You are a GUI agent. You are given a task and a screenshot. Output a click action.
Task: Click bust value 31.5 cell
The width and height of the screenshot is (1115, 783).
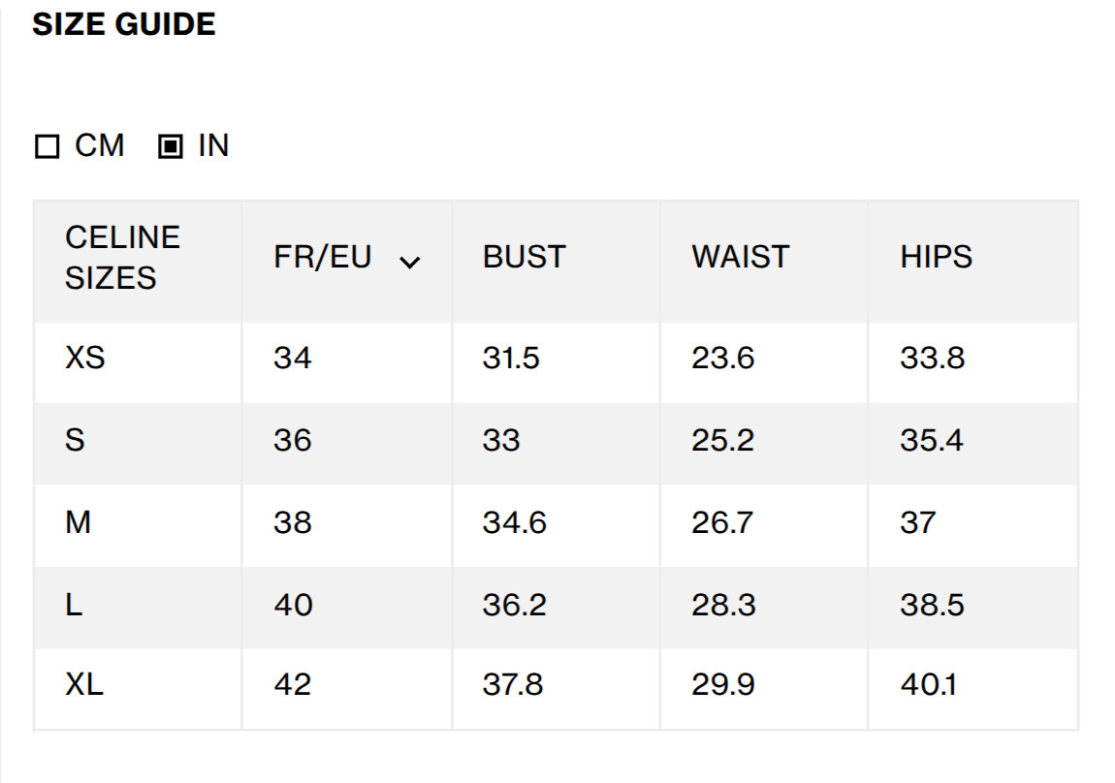point(557,362)
